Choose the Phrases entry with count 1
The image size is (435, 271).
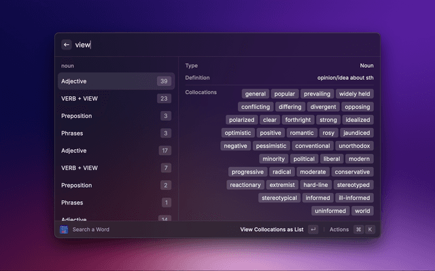point(116,203)
